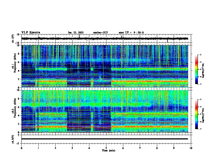The image size is (215, 166).
Task: Select the date text "Jan. 22, 2023"
Action: point(76,33)
